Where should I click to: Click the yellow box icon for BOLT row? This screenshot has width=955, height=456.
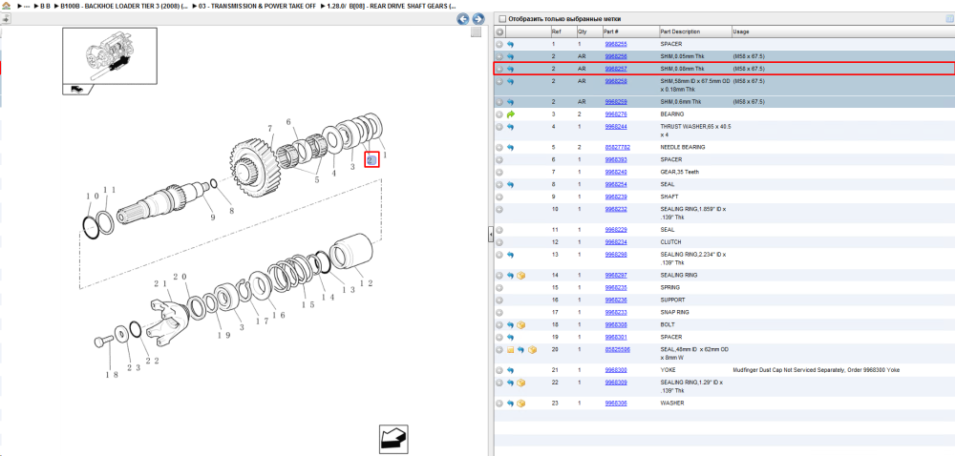coord(521,325)
